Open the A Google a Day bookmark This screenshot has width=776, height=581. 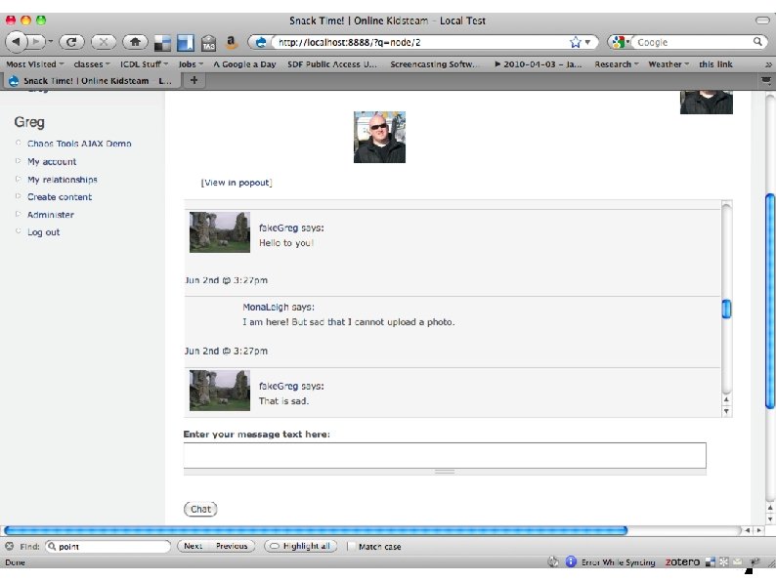[245, 64]
